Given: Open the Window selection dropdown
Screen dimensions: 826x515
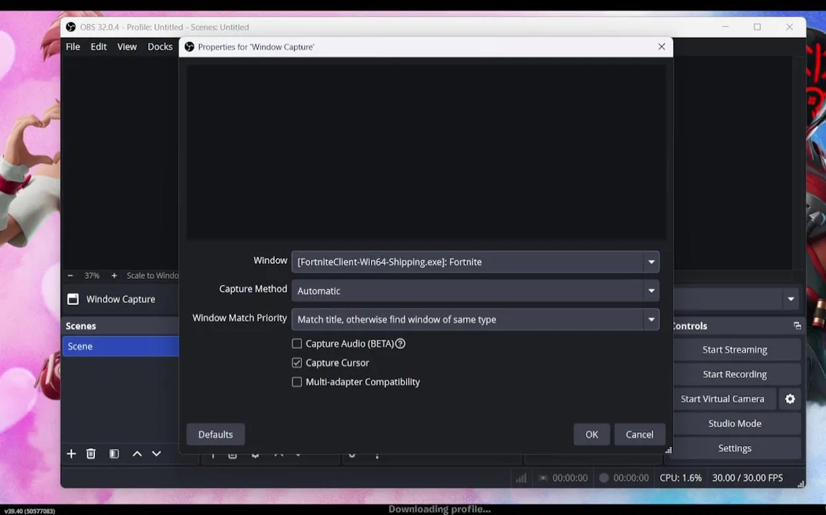Looking at the screenshot, I should pos(475,262).
